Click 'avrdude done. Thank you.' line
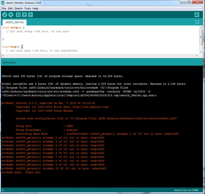 tap(21, 172)
